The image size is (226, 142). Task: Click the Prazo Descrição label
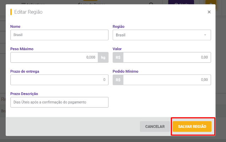(24, 94)
